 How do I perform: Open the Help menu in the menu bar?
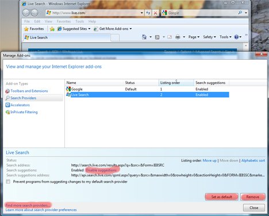point(92,21)
